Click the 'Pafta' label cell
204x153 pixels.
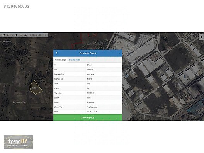(x=70, y=112)
